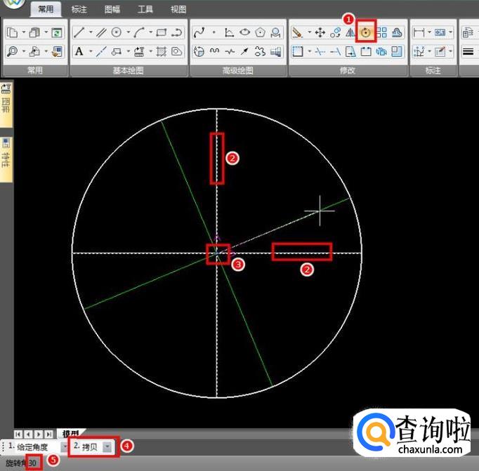Screen dimensions: 479x471
Task: Select the Arc drawing tool
Action: click(x=139, y=32)
